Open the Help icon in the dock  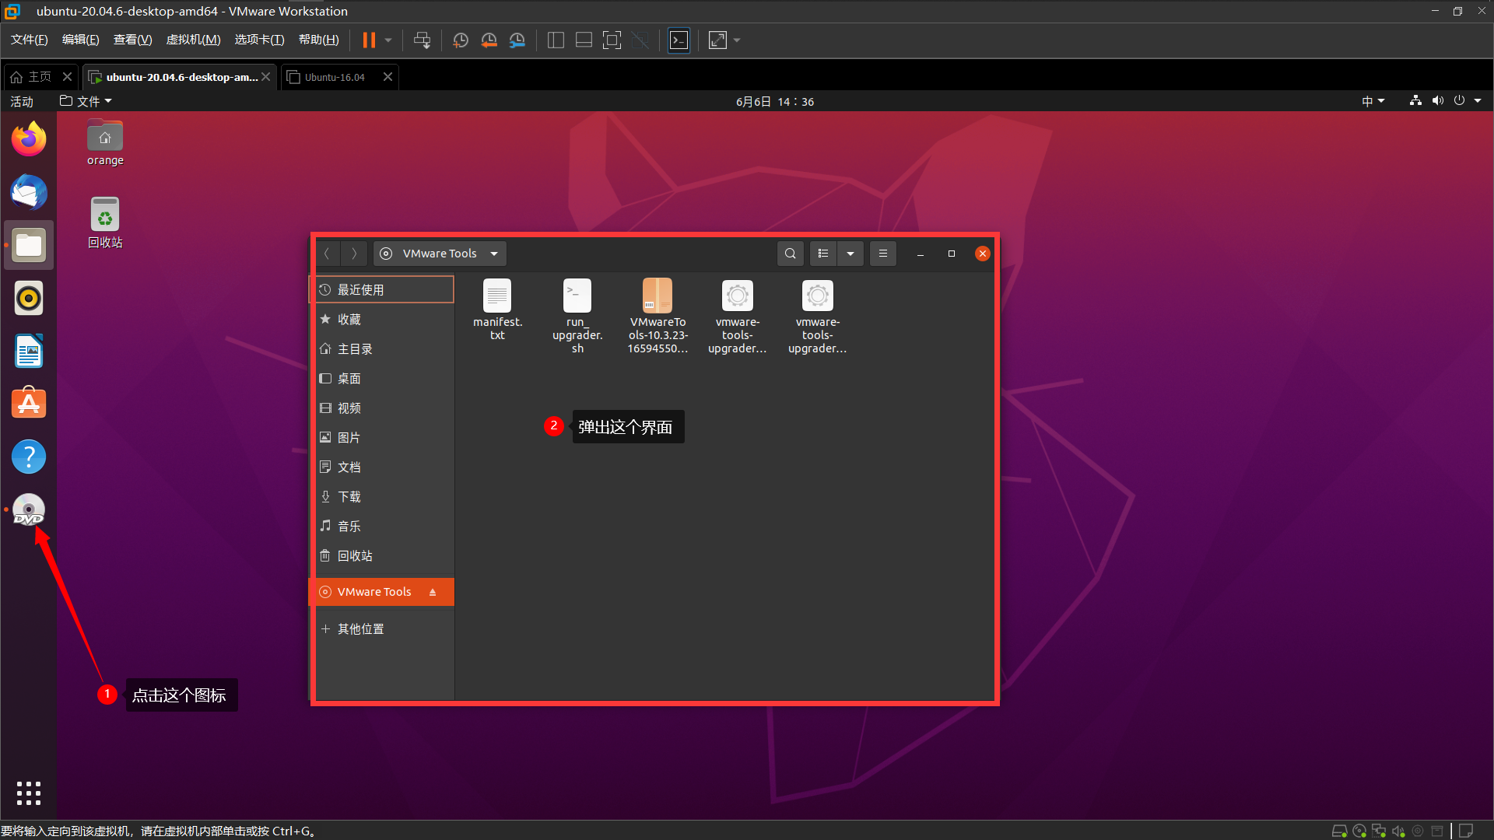coord(29,457)
